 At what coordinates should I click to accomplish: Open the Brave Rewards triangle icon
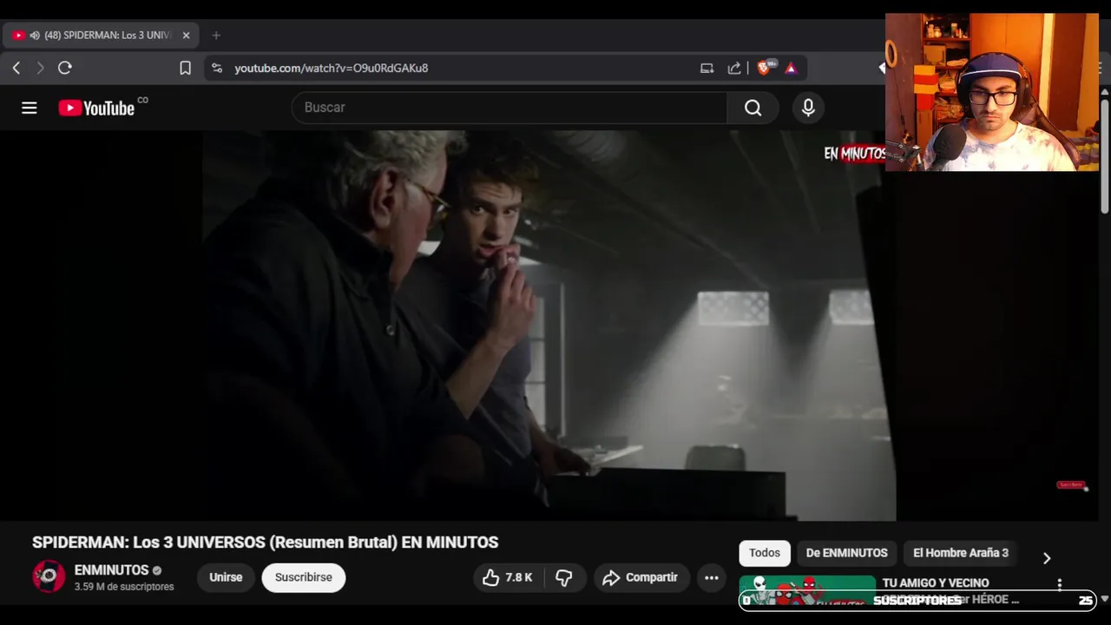[791, 68]
